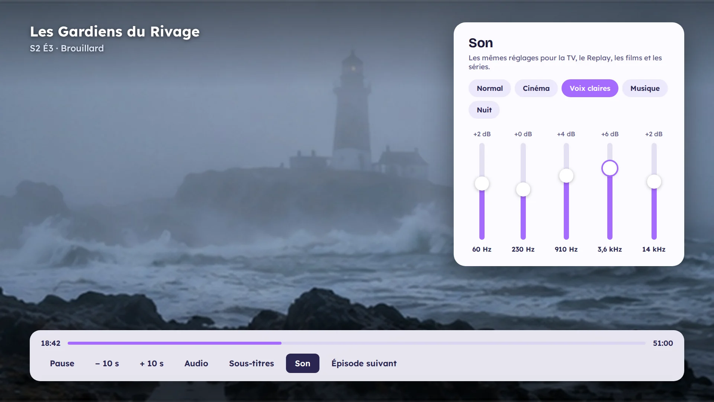Switch to the Musique preset
This screenshot has width=714, height=402.
pos(645,88)
